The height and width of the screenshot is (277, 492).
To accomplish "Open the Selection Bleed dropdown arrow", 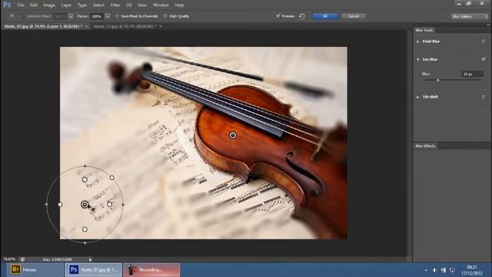I will point(71,16).
